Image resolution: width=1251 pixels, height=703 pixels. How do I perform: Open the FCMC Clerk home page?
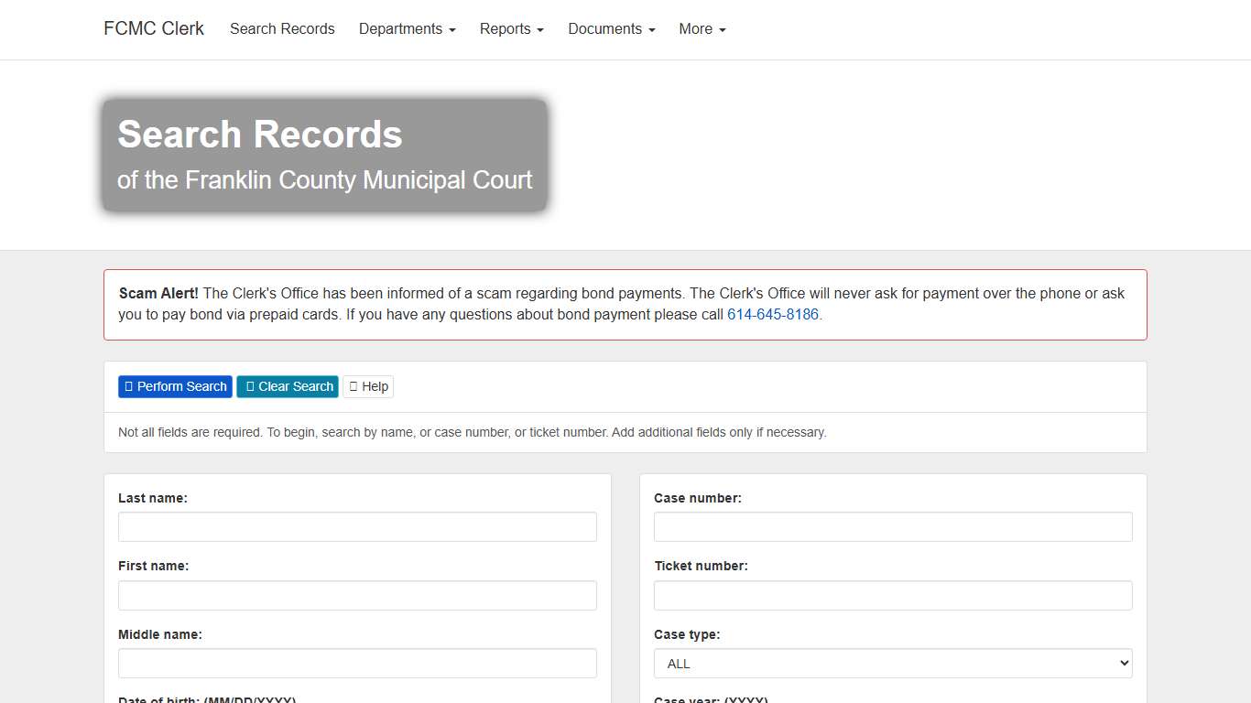coord(153,28)
